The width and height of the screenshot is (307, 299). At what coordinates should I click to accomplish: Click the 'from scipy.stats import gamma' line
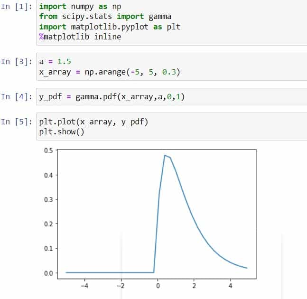click(x=105, y=17)
